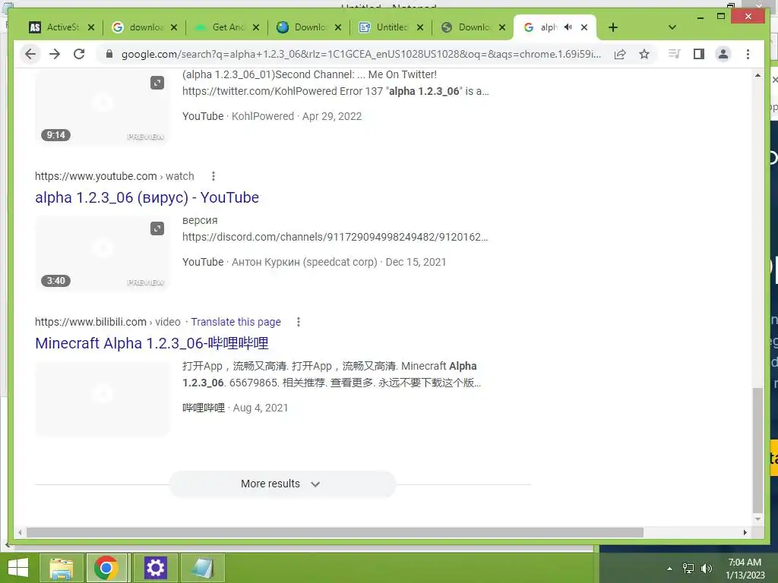778x583 pixels.
Task: Toggle the Chrome side panel icon
Action: (x=699, y=54)
